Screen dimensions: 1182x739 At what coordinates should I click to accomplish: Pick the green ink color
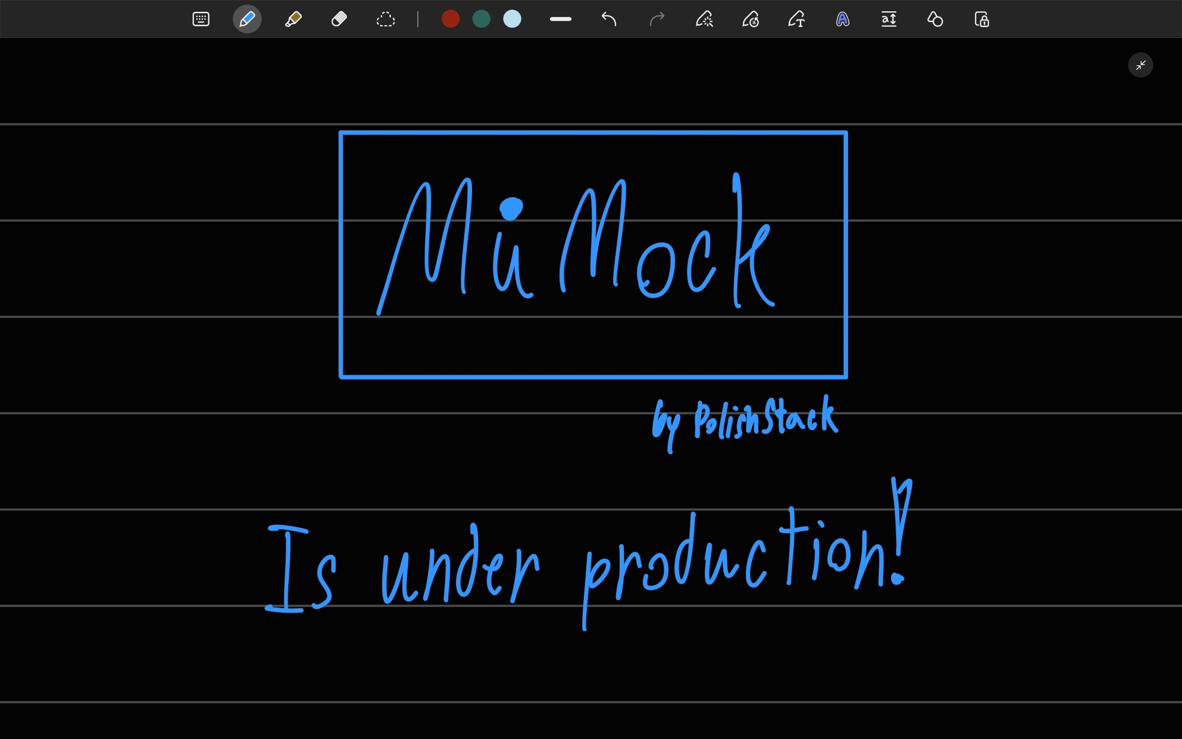pos(481,19)
